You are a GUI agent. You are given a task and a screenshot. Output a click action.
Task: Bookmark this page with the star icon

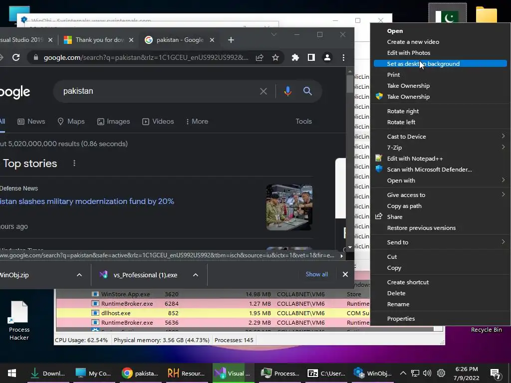(275, 58)
